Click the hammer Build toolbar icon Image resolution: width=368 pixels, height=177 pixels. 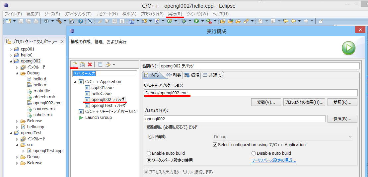point(59,21)
